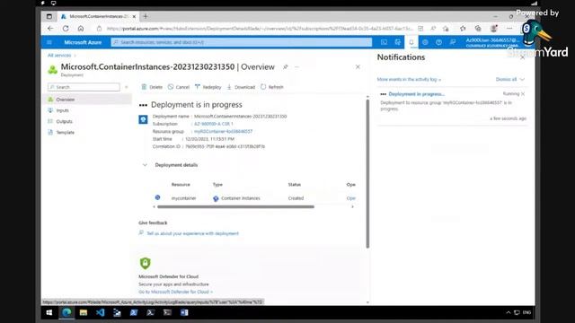575x323 pixels.
Task: Click the Created status cell
Action: pyautogui.click(x=296, y=198)
